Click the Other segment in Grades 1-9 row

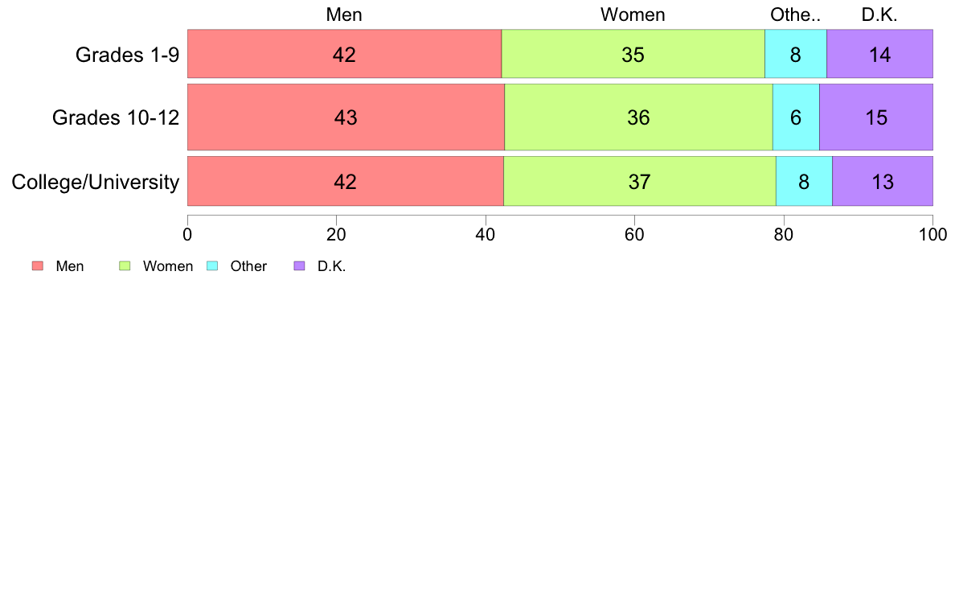795,54
